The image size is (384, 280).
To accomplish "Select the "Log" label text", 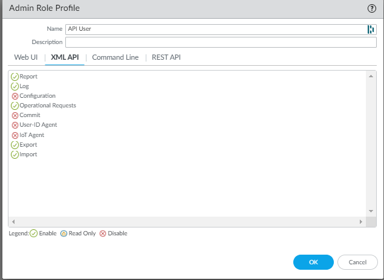I will coord(24,86).
